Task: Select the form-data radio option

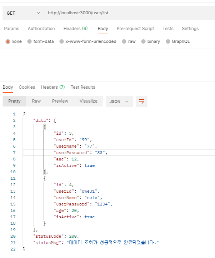Action: tap(29, 41)
